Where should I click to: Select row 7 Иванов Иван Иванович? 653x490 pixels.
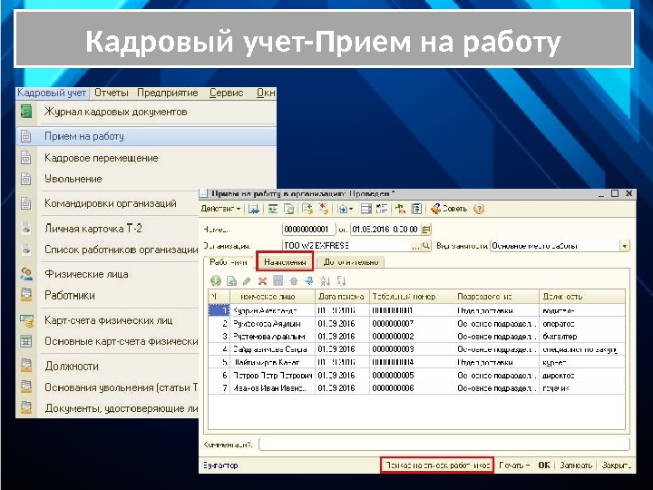click(416, 388)
